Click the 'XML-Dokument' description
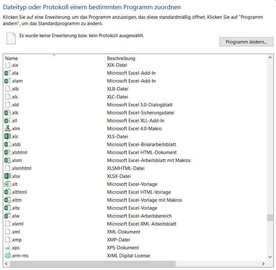The height and width of the screenshot is (270, 276). (x=124, y=232)
